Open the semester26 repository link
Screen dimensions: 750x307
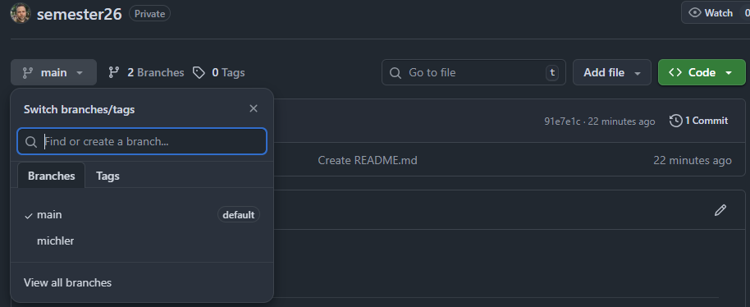(x=79, y=14)
